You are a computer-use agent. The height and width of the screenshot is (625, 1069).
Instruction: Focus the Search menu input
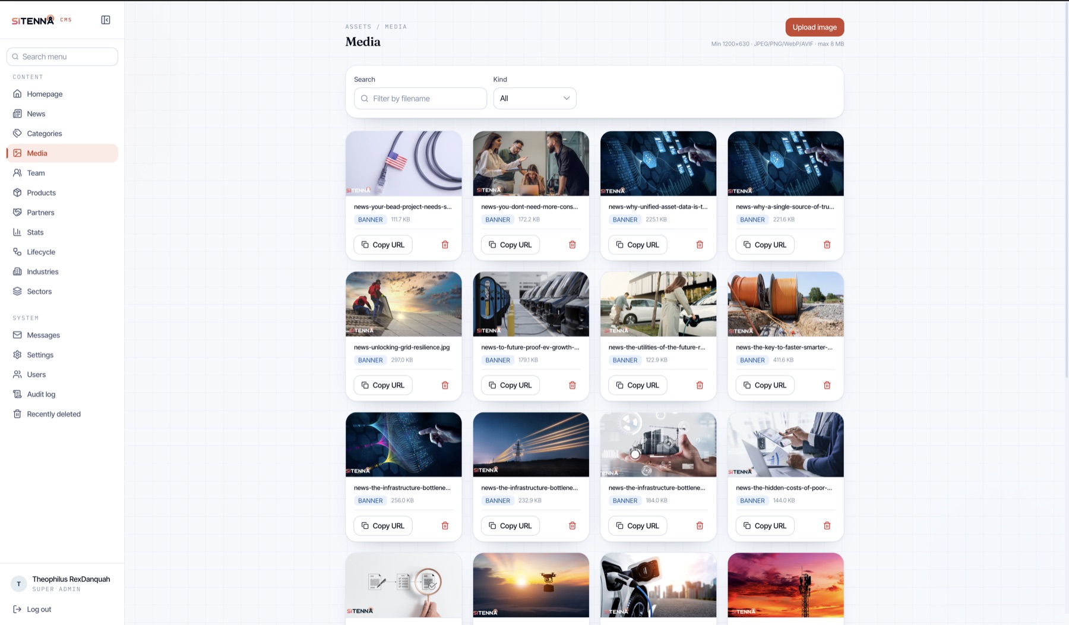point(62,56)
